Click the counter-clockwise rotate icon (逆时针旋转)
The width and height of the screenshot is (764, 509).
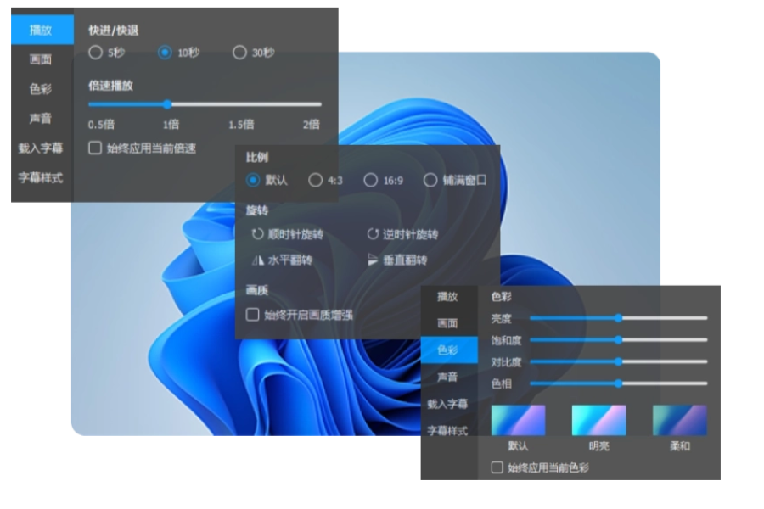pos(373,234)
